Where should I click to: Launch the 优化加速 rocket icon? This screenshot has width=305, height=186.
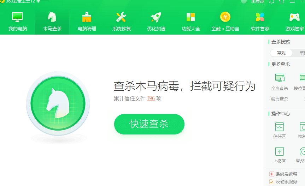pos(156,17)
